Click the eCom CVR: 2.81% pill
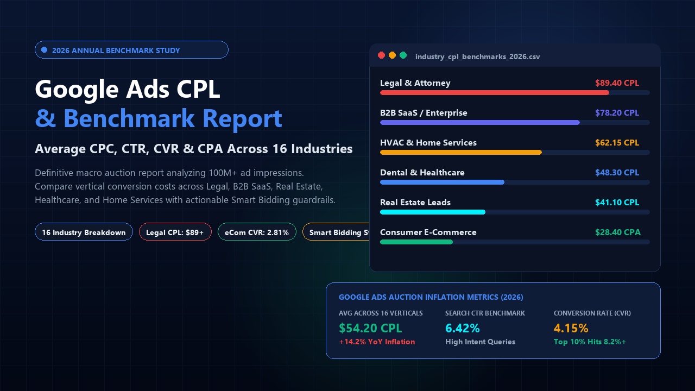This screenshot has height=391, width=695. tap(257, 232)
